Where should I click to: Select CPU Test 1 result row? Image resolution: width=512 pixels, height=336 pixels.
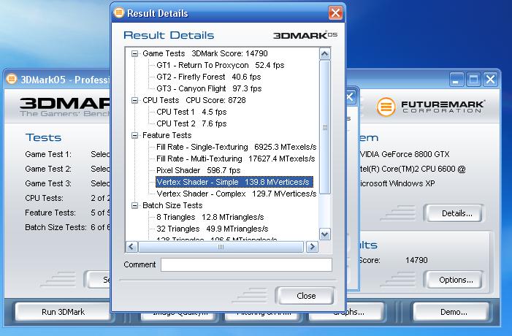pos(191,112)
